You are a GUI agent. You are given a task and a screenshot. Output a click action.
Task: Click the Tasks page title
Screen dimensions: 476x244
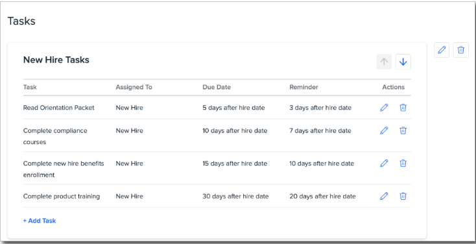click(x=21, y=21)
